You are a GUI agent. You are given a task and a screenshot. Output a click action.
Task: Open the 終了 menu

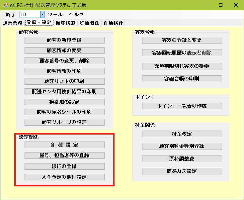tap(10, 15)
